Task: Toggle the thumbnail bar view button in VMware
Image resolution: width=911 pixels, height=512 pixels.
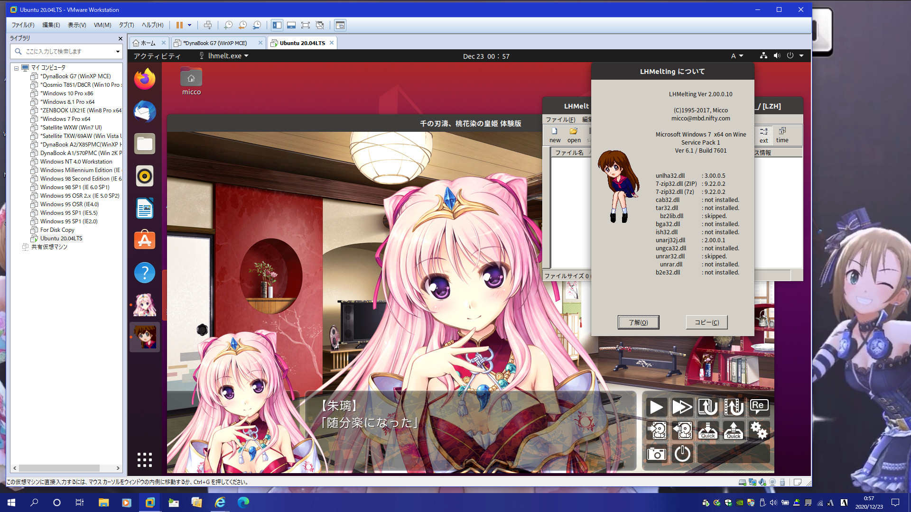Action: (291, 25)
